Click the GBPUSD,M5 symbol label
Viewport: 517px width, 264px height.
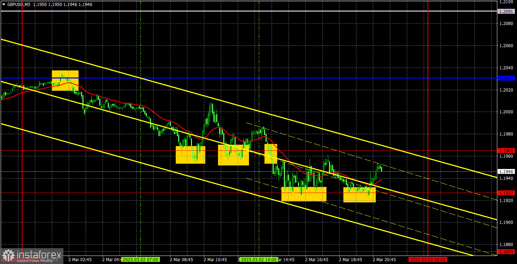point(18,4)
